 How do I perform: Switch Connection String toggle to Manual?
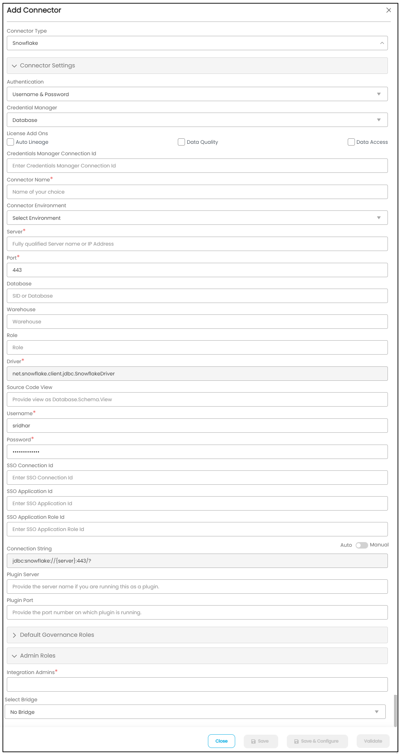coord(362,545)
